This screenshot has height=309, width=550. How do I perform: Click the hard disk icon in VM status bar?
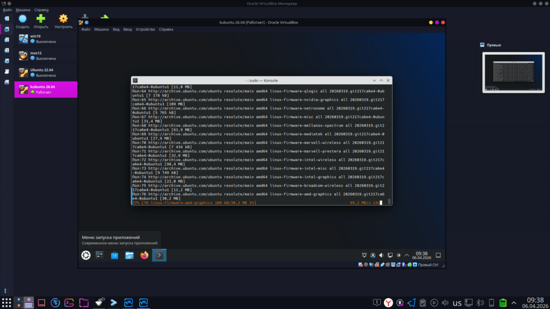tap(360, 263)
